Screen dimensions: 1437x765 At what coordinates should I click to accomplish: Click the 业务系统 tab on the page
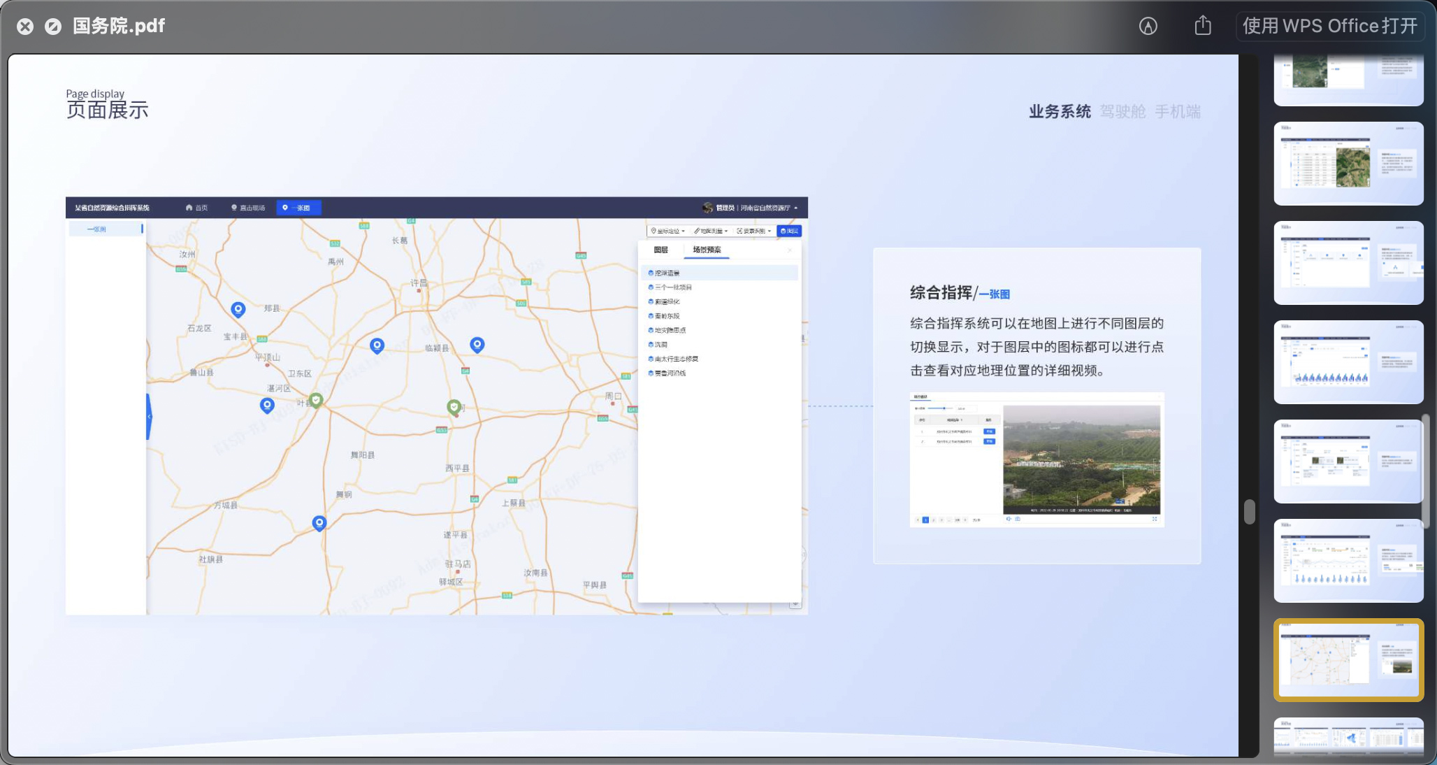(1060, 111)
